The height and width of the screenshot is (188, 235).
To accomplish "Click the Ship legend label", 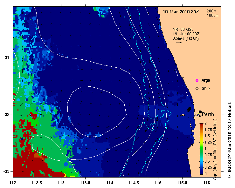I will [205, 88].
